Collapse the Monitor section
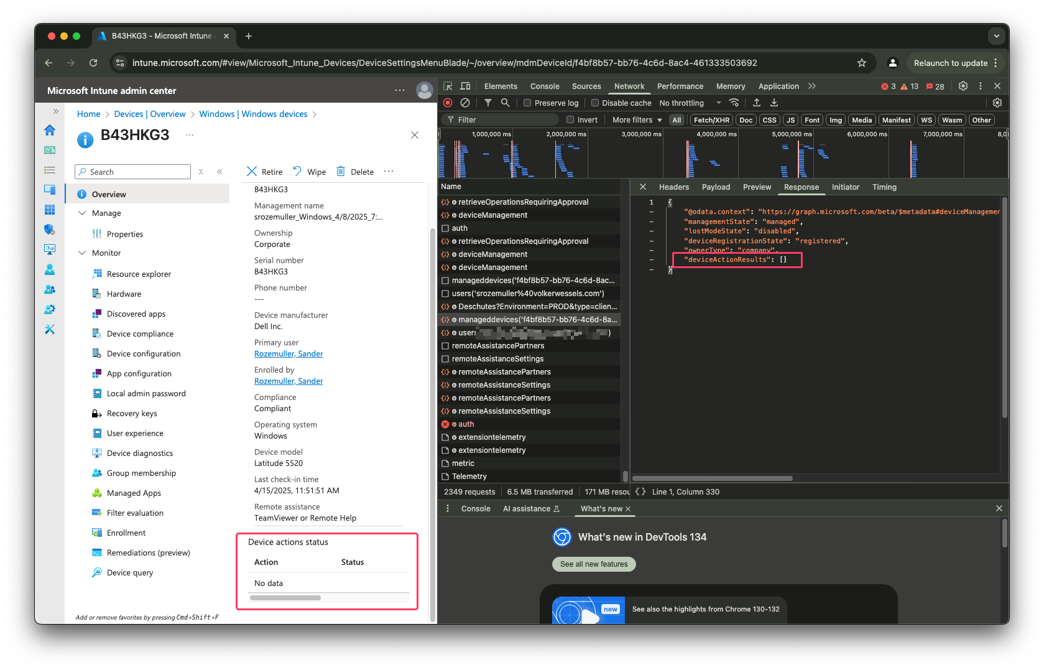1044x670 pixels. click(82, 253)
